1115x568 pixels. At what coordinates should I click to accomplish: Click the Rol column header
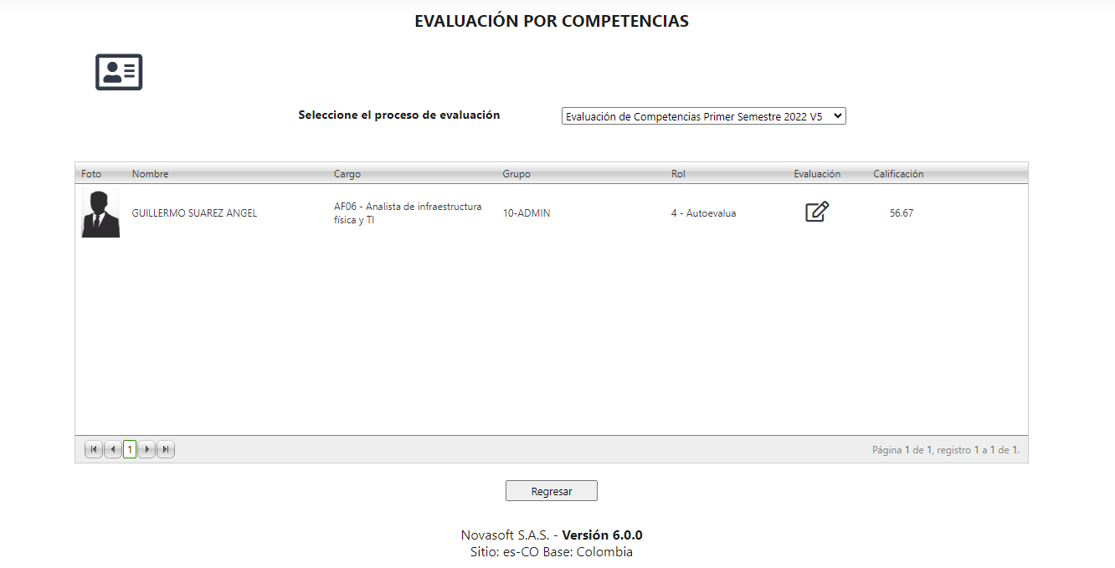click(678, 173)
